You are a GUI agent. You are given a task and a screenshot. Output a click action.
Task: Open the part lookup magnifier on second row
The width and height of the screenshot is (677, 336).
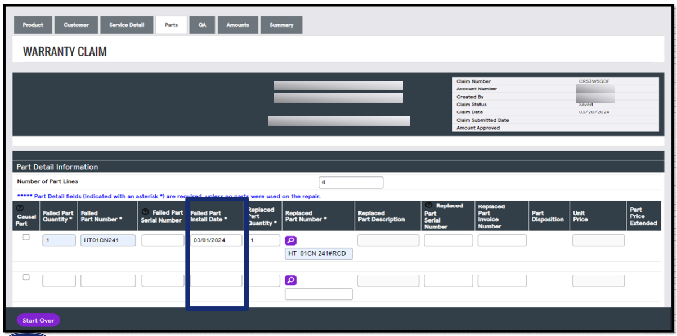291,280
